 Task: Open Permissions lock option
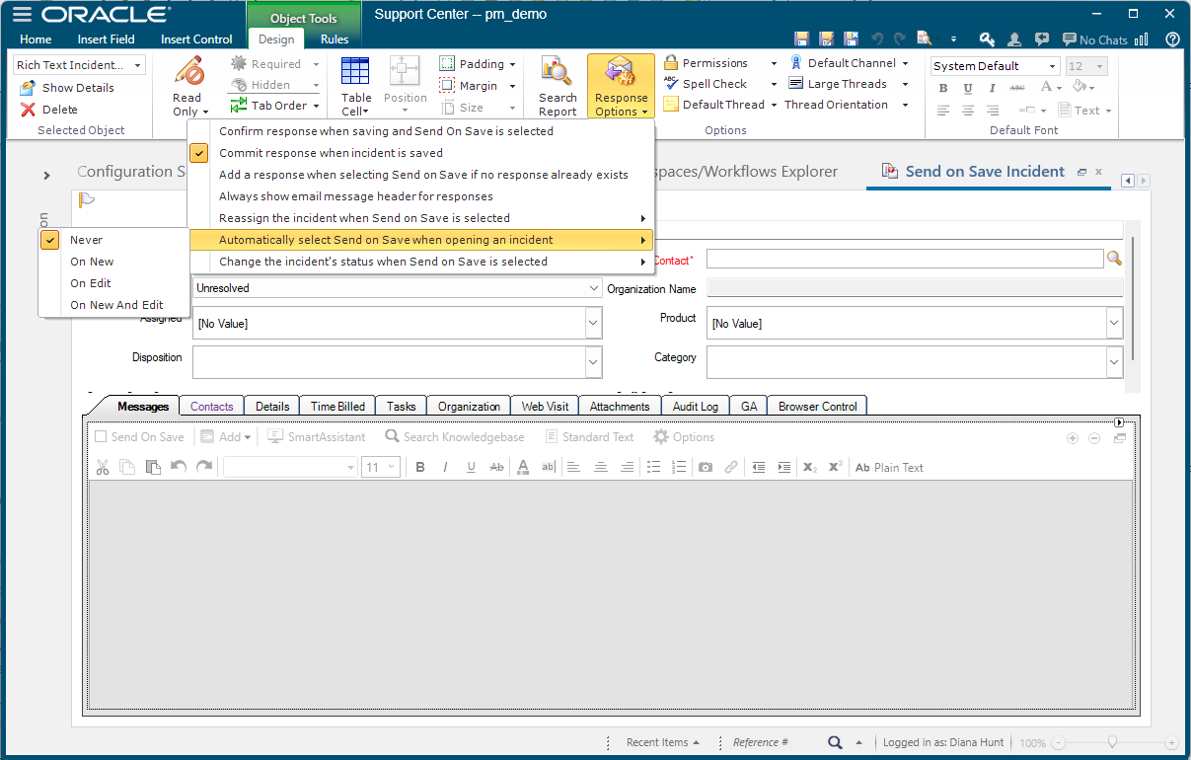tap(719, 63)
